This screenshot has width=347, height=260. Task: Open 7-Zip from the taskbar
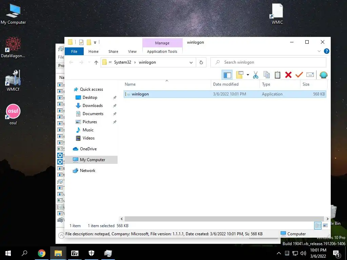tap(75, 253)
